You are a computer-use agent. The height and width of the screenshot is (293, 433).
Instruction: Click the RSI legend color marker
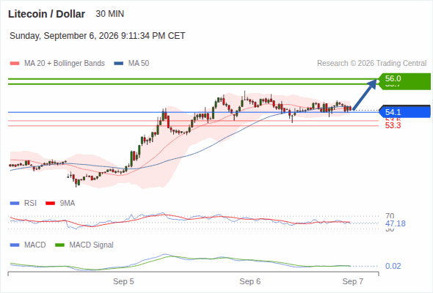pyautogui.click(x=15, y=204)
